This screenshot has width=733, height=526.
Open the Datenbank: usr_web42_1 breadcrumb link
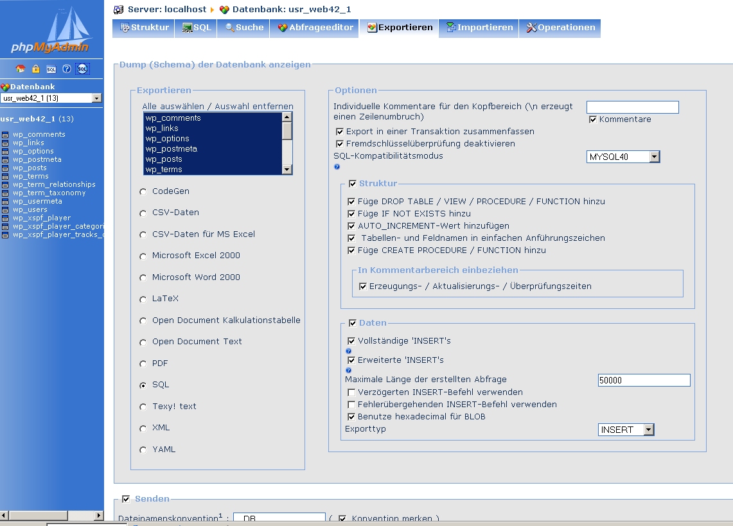(292, 10)
